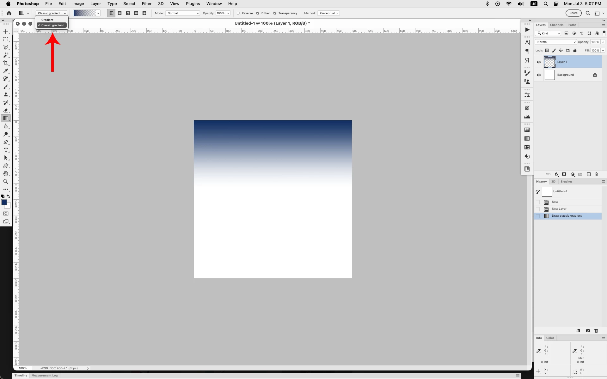Choose Gradient option in dropdown list
This screenshot has width=607, height=379.
click(x=47, y=20)
